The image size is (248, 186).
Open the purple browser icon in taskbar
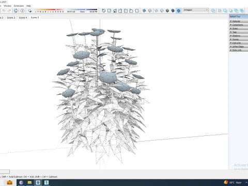[x=21, y=182]
